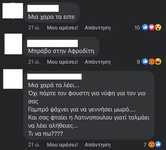This screenshot has width=166, height=150.
Task: Open the reaction count 10 on first comment
Action: [137, 28]
